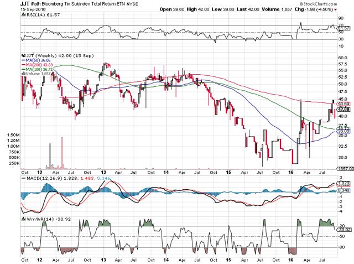Click the 'RSI(14) 61.57' indicator label
This screenshot has height=264, width=354.
click(x=43, y=15)
